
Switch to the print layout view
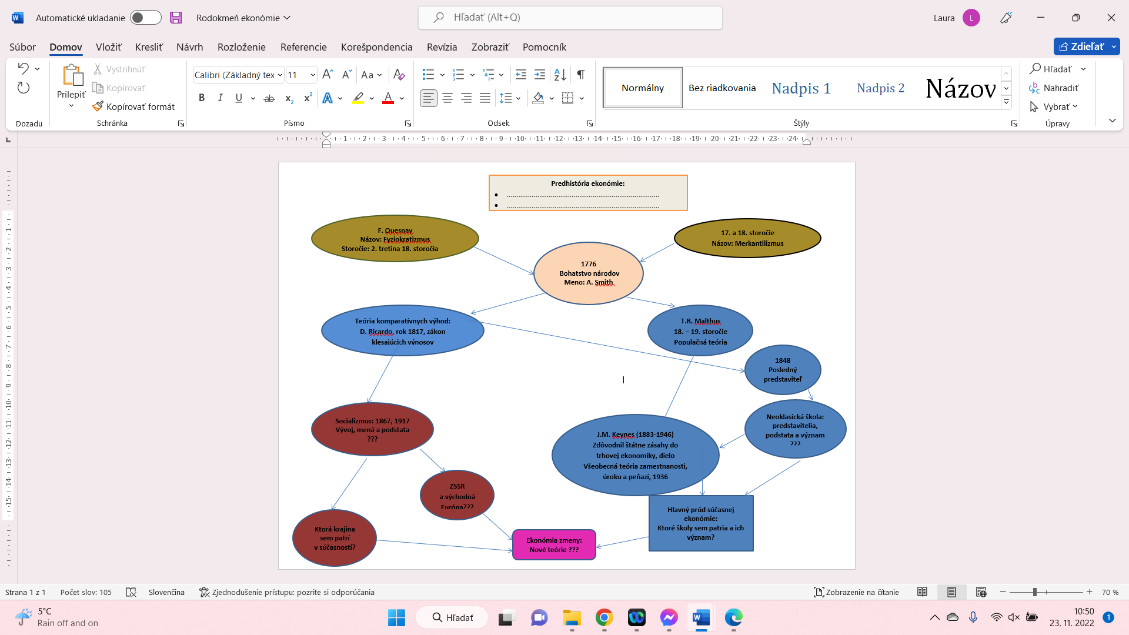951,592
